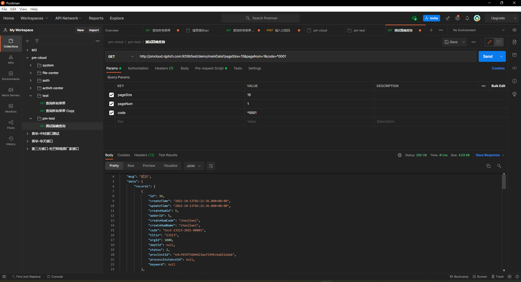Click the code snippet icon in right sidebar
The image size is (521, 282).
[514, 68]
